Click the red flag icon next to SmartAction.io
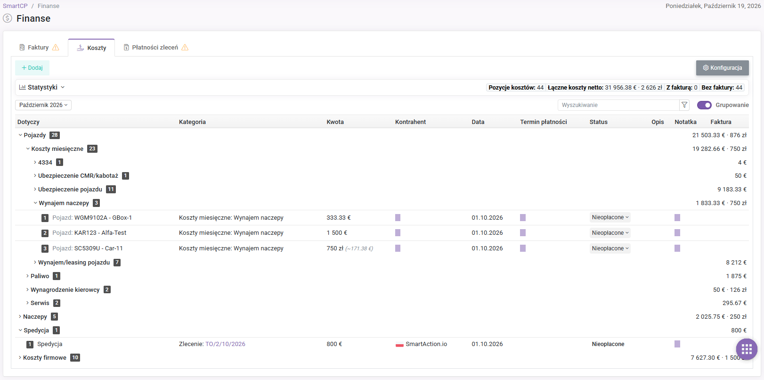This screenshot has width=764, height=380. [399, 345]
